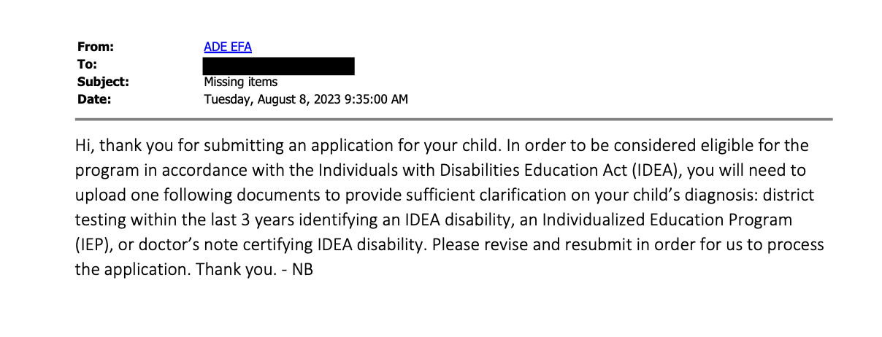The image size is (882, 337).
Task: Select the Date: header label
Action: 94,99
